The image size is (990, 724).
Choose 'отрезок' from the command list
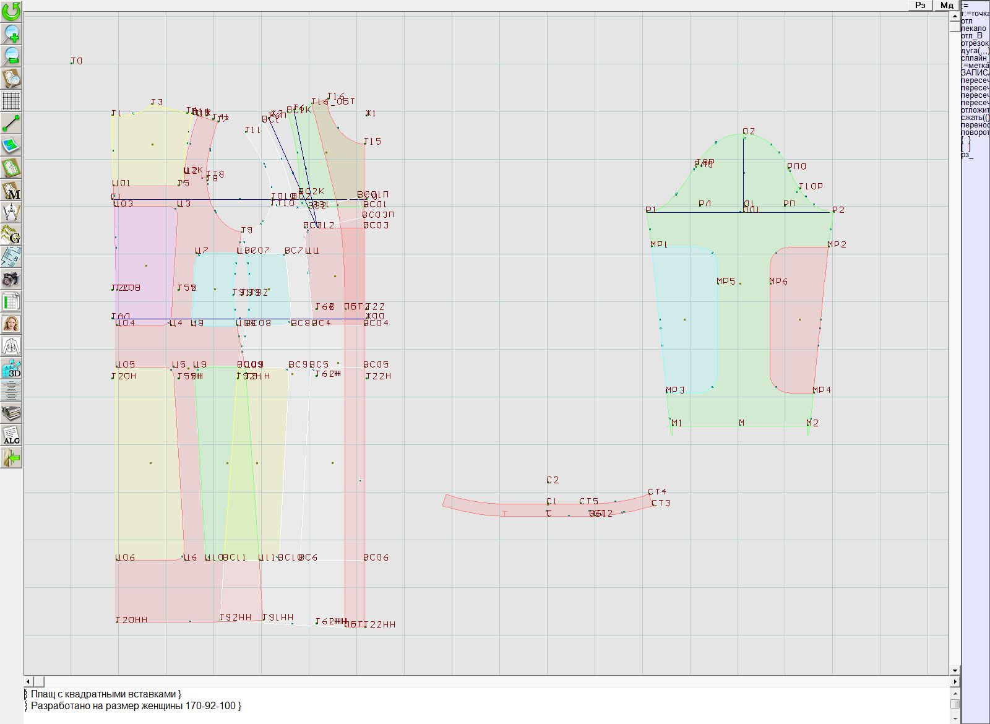pyautogui.click(x=975, y=43)
